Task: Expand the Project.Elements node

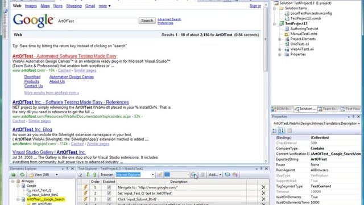Action: (280, 39)
